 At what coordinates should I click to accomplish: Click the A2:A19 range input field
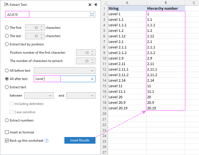[x=50, y=14]
